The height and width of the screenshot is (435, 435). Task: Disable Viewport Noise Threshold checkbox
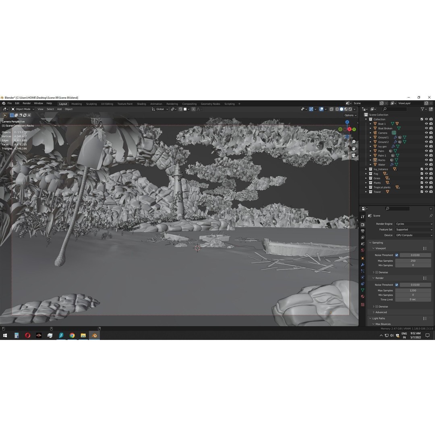click(x=397, y=255)
